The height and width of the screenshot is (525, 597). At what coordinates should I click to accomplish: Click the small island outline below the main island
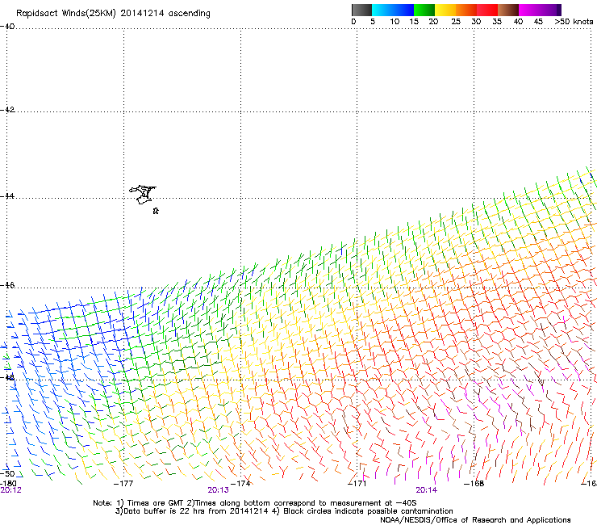tap(156, 211)
